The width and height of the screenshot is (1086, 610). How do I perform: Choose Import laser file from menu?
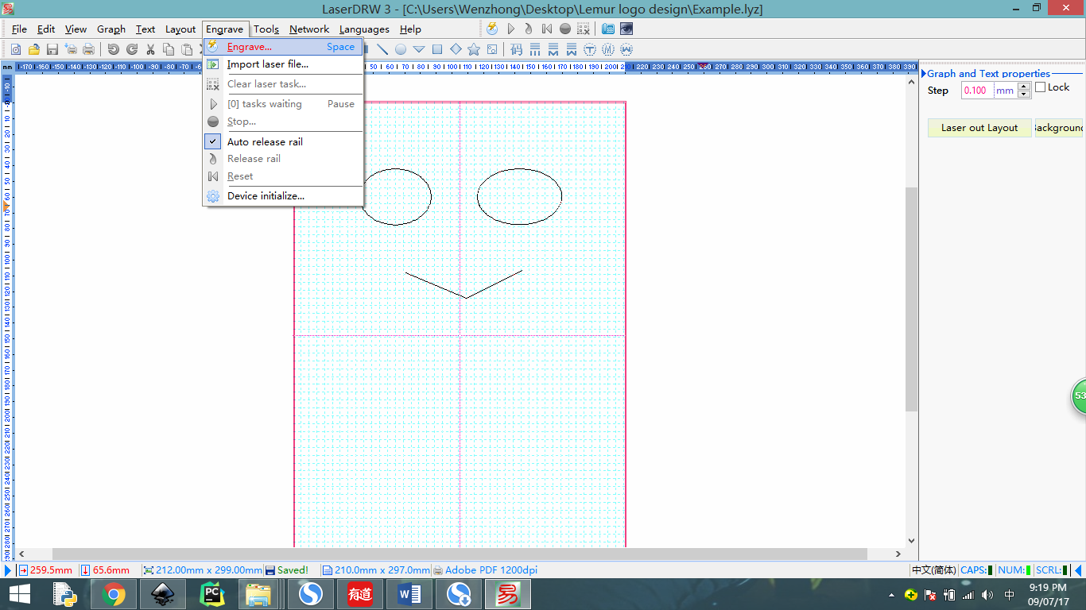click(x=267, y=64)
